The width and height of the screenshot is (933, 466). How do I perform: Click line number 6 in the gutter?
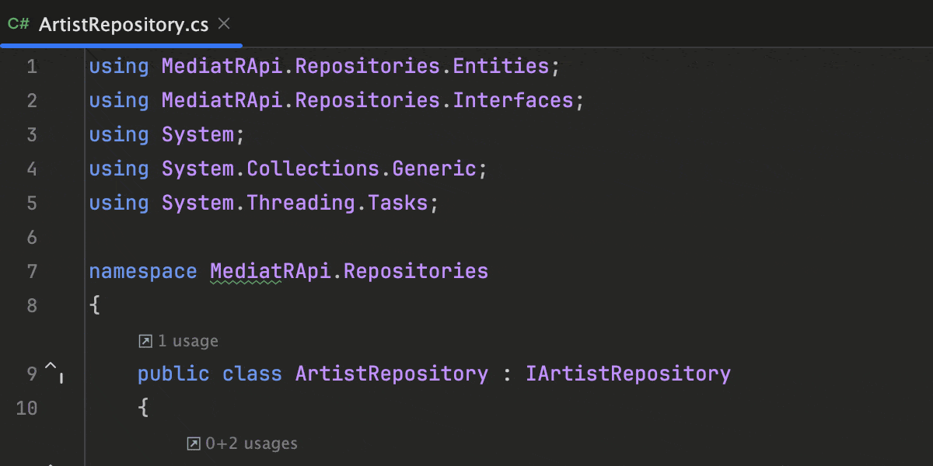point(32,238)
